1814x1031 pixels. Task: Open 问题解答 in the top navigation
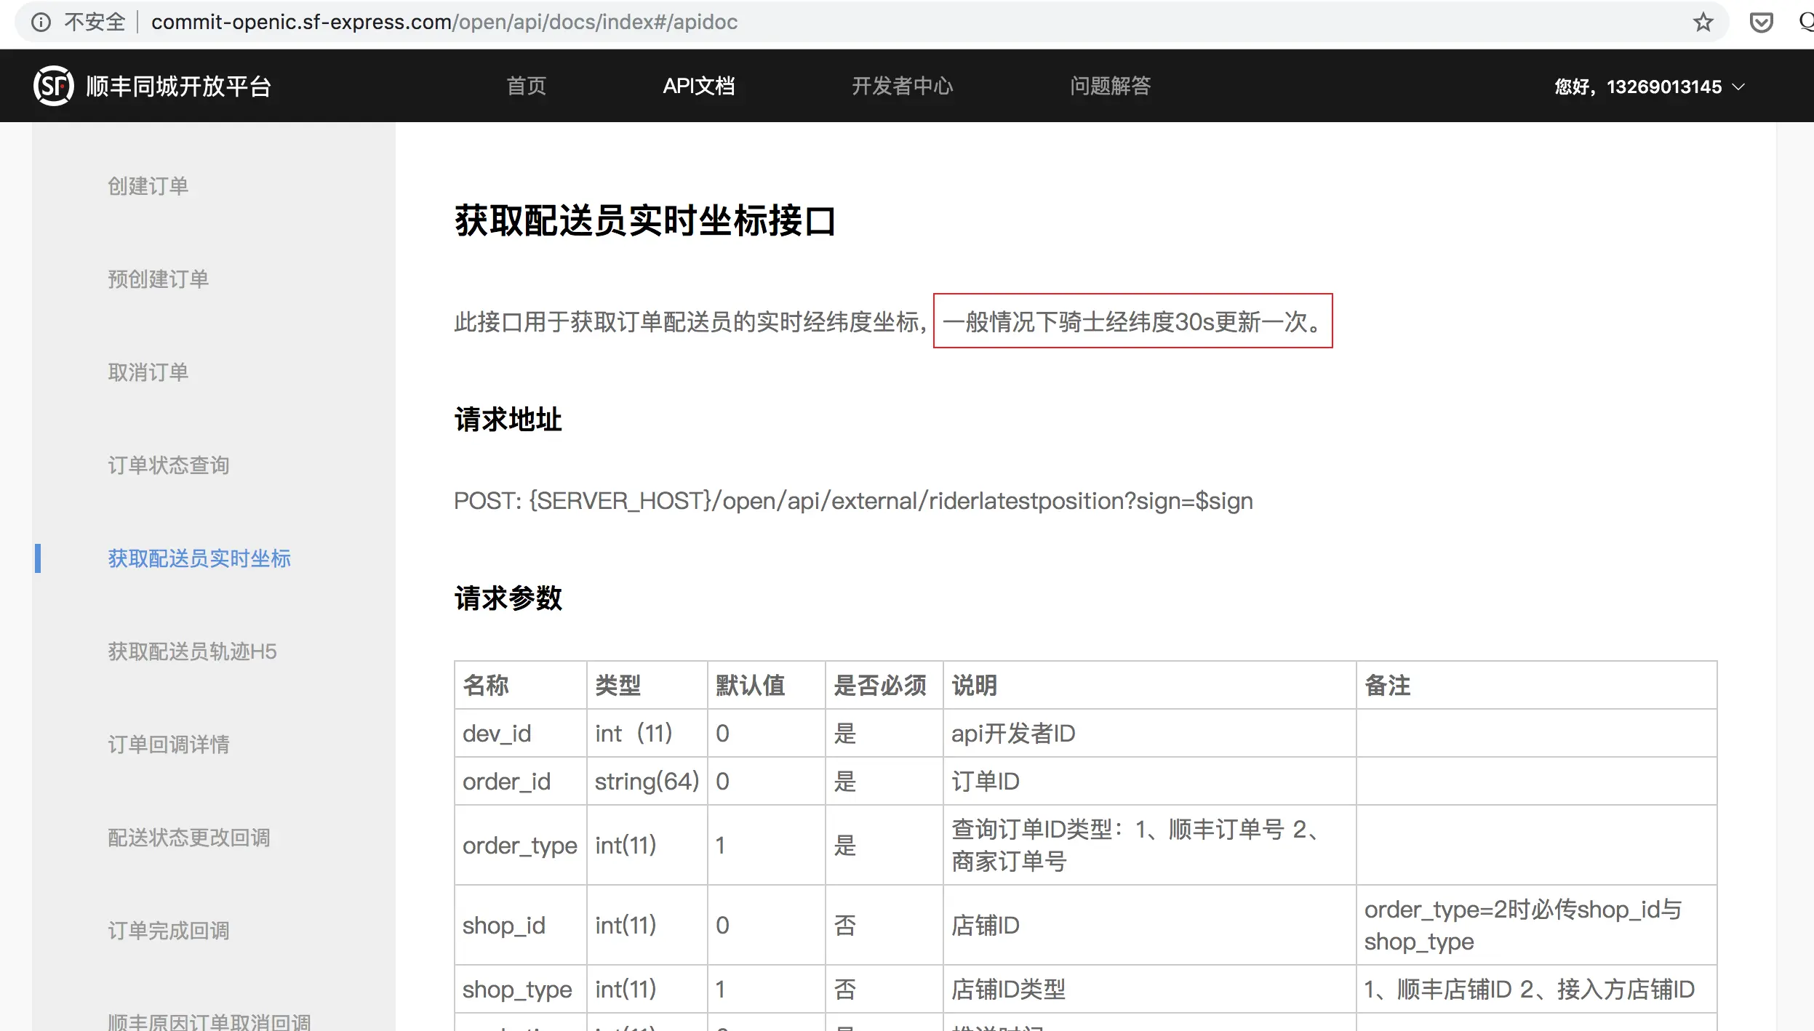(x=1110, y=86)
